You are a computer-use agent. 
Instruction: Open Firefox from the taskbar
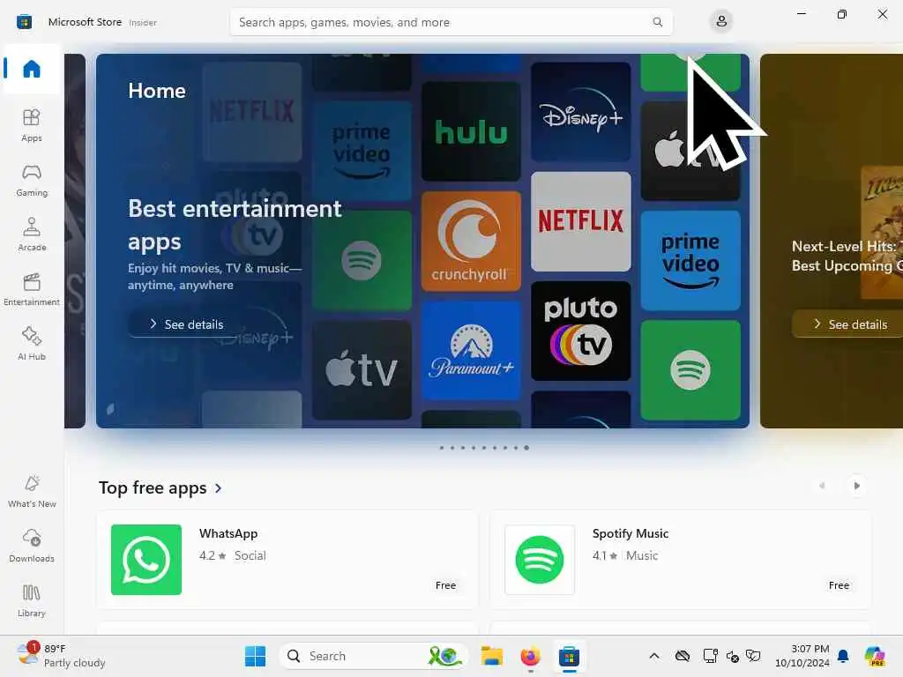530,656
